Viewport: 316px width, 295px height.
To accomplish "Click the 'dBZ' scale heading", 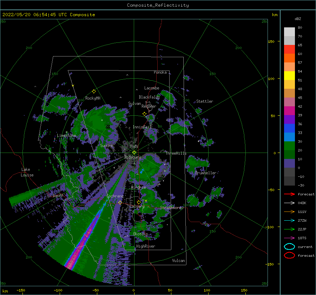I will click(x=298, y=19).
